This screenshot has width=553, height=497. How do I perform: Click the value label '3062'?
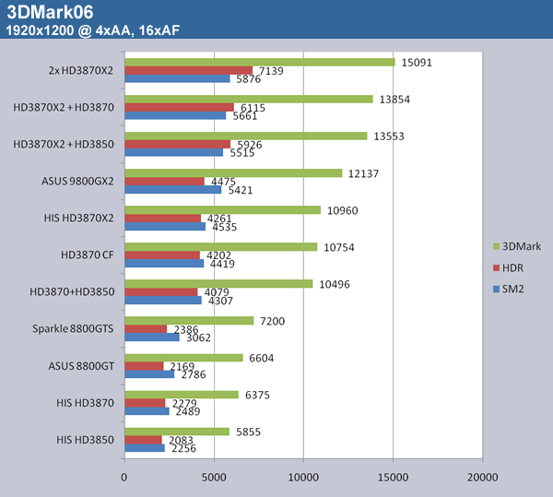click(198, 337)
